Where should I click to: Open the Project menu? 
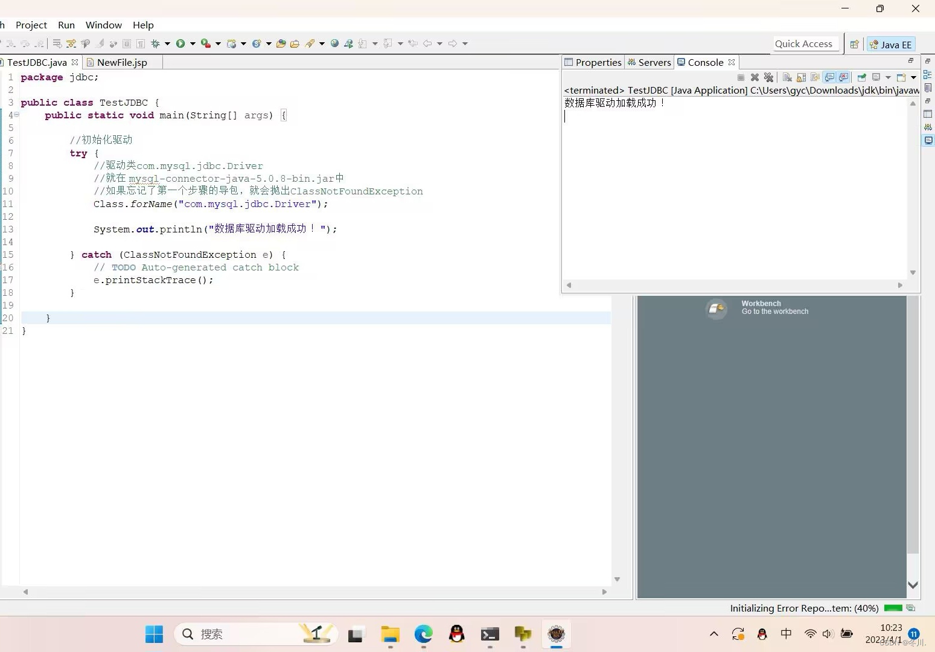[x=31, y=25]
